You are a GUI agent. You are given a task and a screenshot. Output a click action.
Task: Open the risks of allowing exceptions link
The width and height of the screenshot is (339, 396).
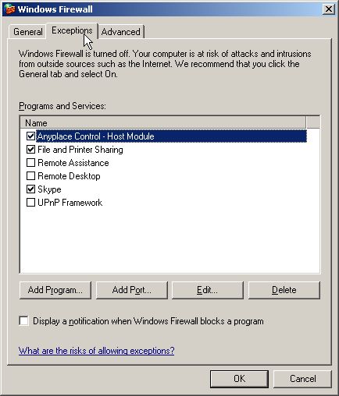pyautogui.click(x=96, y=351)
